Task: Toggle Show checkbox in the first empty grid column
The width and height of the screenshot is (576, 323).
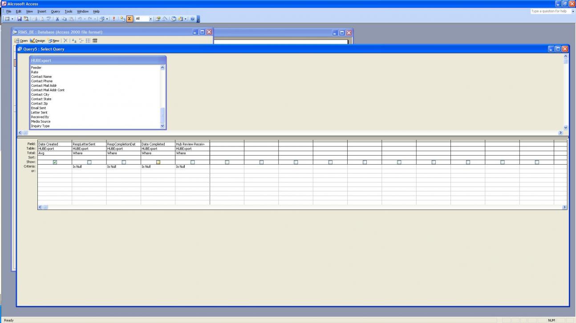Action: coord(227,162)
